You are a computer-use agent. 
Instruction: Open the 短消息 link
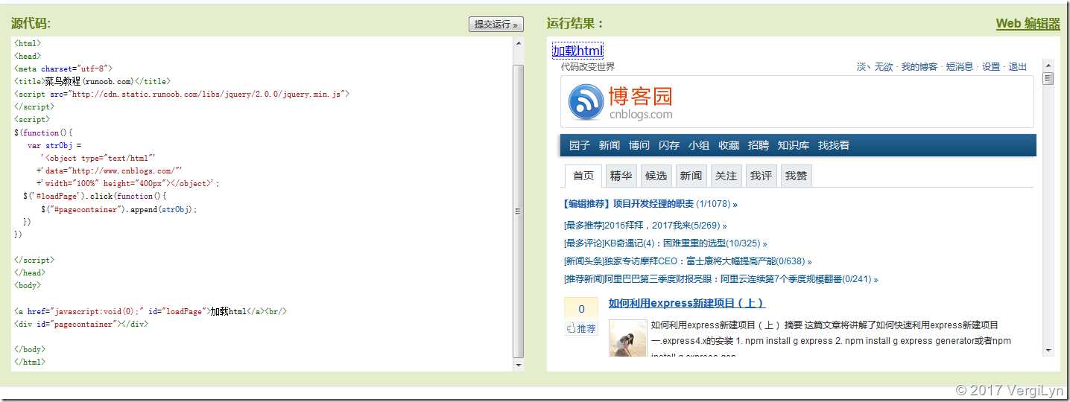tap(960, 67)
